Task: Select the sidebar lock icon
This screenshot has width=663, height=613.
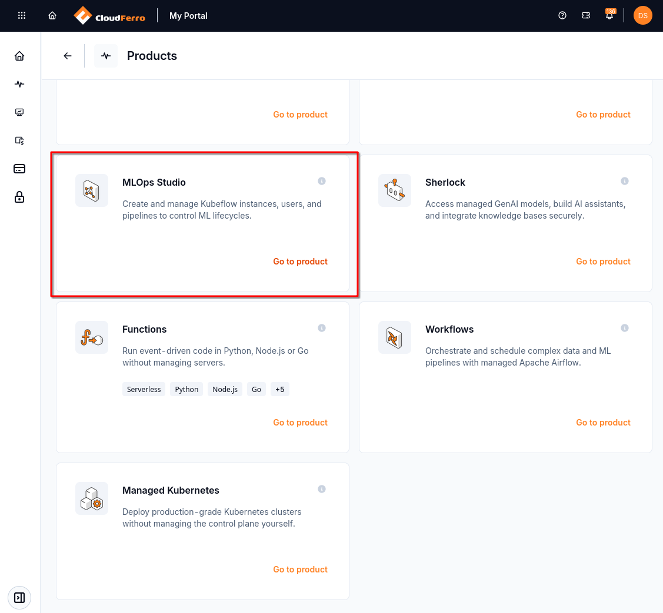Action: pos(19,197)
